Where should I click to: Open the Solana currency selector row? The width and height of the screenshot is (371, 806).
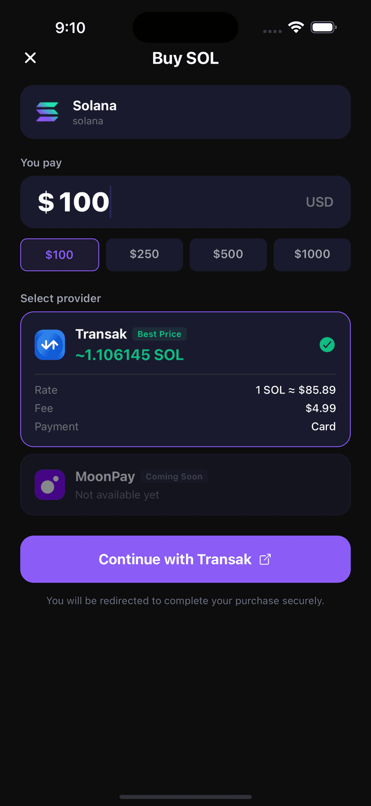point(185,112)
